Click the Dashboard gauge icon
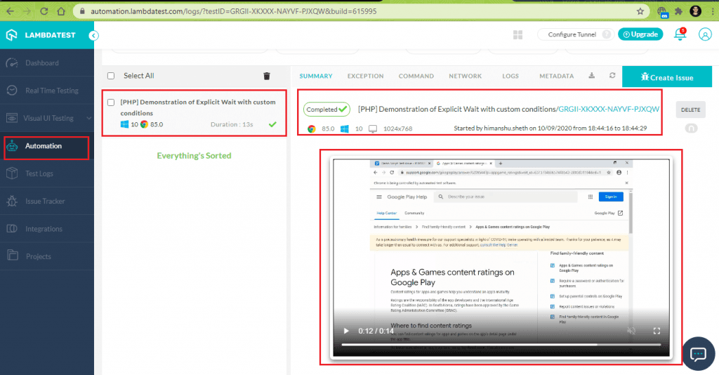This screenshot has width=719, height=375. point(12,63)
